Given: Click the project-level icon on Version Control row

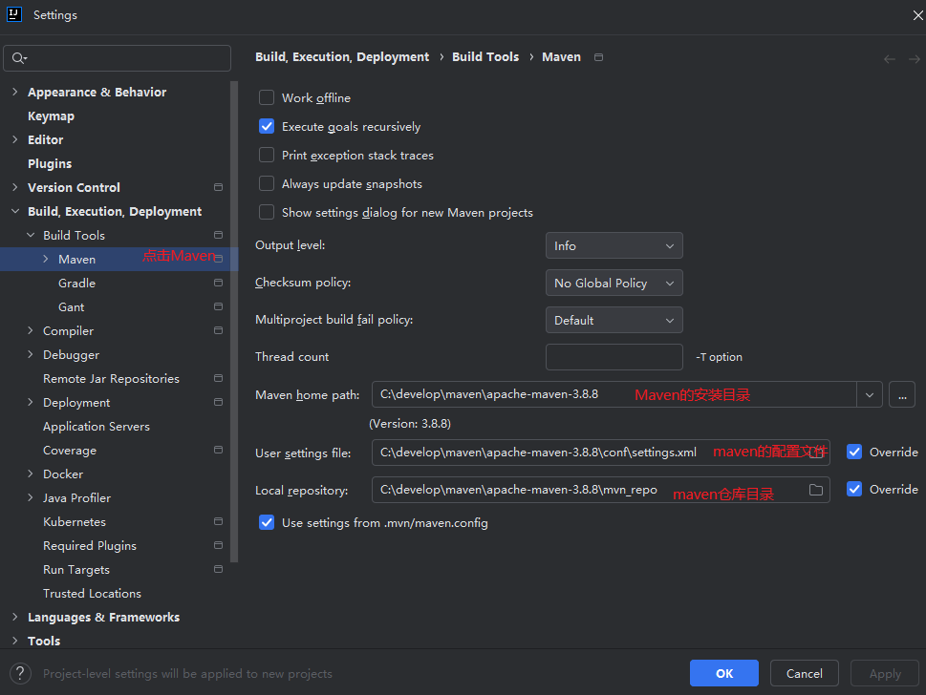Looking at the screenshot, I should coord(218,187).
